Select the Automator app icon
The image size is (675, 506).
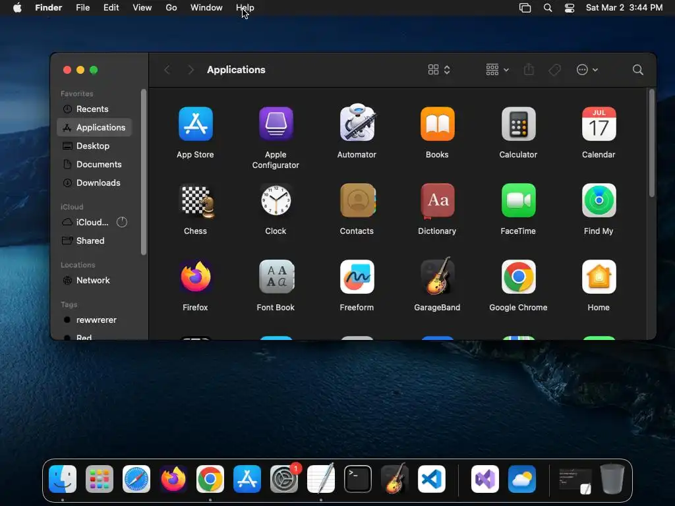click(357, 123)
